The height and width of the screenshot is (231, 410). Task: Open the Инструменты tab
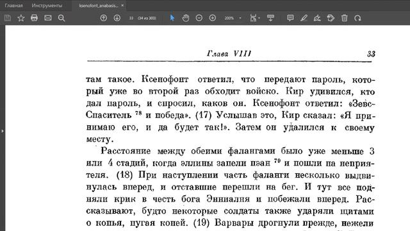(x=47, y=6)
